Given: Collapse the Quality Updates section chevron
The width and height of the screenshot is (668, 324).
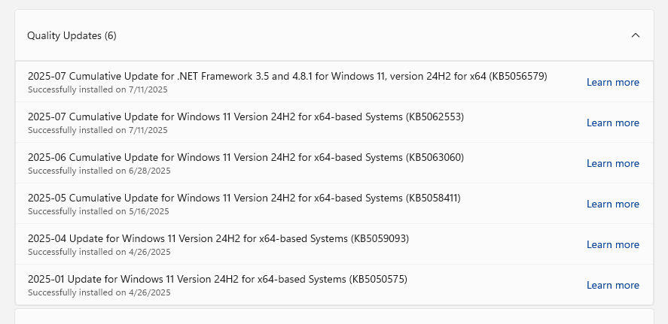Looking at the screenshot, I should (635, 35).
